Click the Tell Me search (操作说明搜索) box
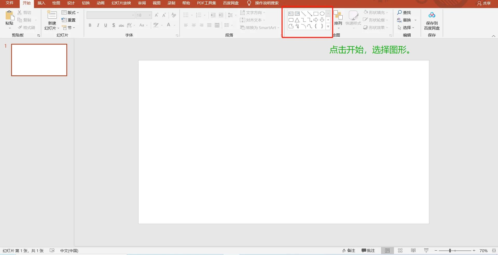Screen dimensions: 498x255 click(x=267, y=3)
